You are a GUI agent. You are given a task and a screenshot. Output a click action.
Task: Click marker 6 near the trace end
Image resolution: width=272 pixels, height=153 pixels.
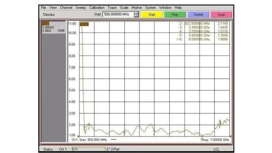click(220, 121)
